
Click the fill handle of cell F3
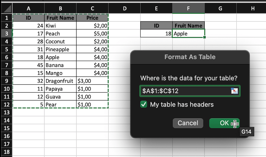point(204,37)
